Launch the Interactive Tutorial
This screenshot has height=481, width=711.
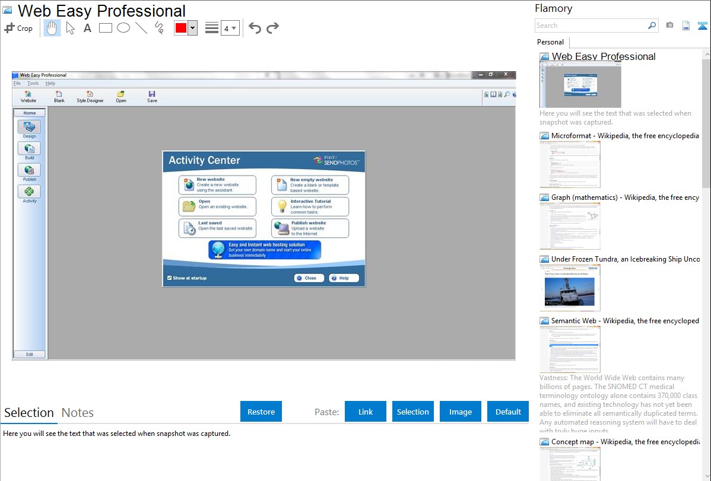pos(310,206)
